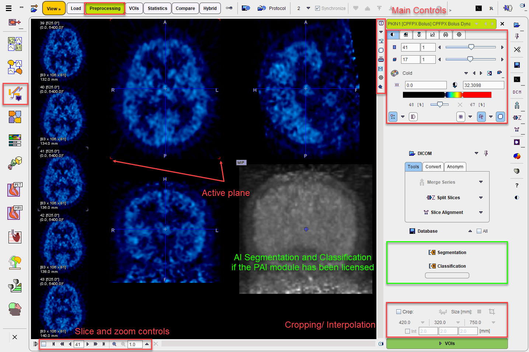Screen dimensions: 529x352
Task: Toggle the Int interpolation checkbox
Action: pyautogui.click(x=407, y=331)
